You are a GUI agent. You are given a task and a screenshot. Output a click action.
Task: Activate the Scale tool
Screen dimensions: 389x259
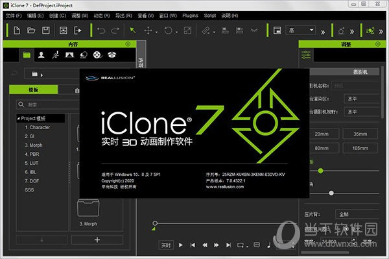[187, 31]
